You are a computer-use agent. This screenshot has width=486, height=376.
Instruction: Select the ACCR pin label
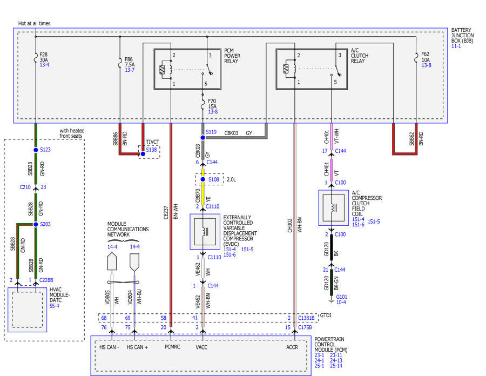click(x=292, y=347)
